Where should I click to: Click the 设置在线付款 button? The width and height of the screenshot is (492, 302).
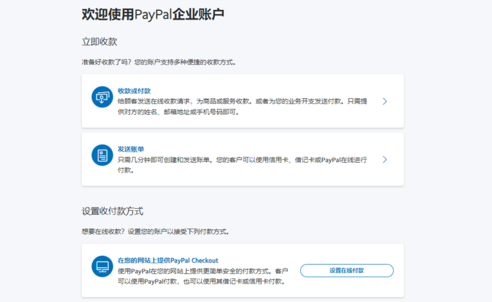pyautogui.click(x=347, y=270)
